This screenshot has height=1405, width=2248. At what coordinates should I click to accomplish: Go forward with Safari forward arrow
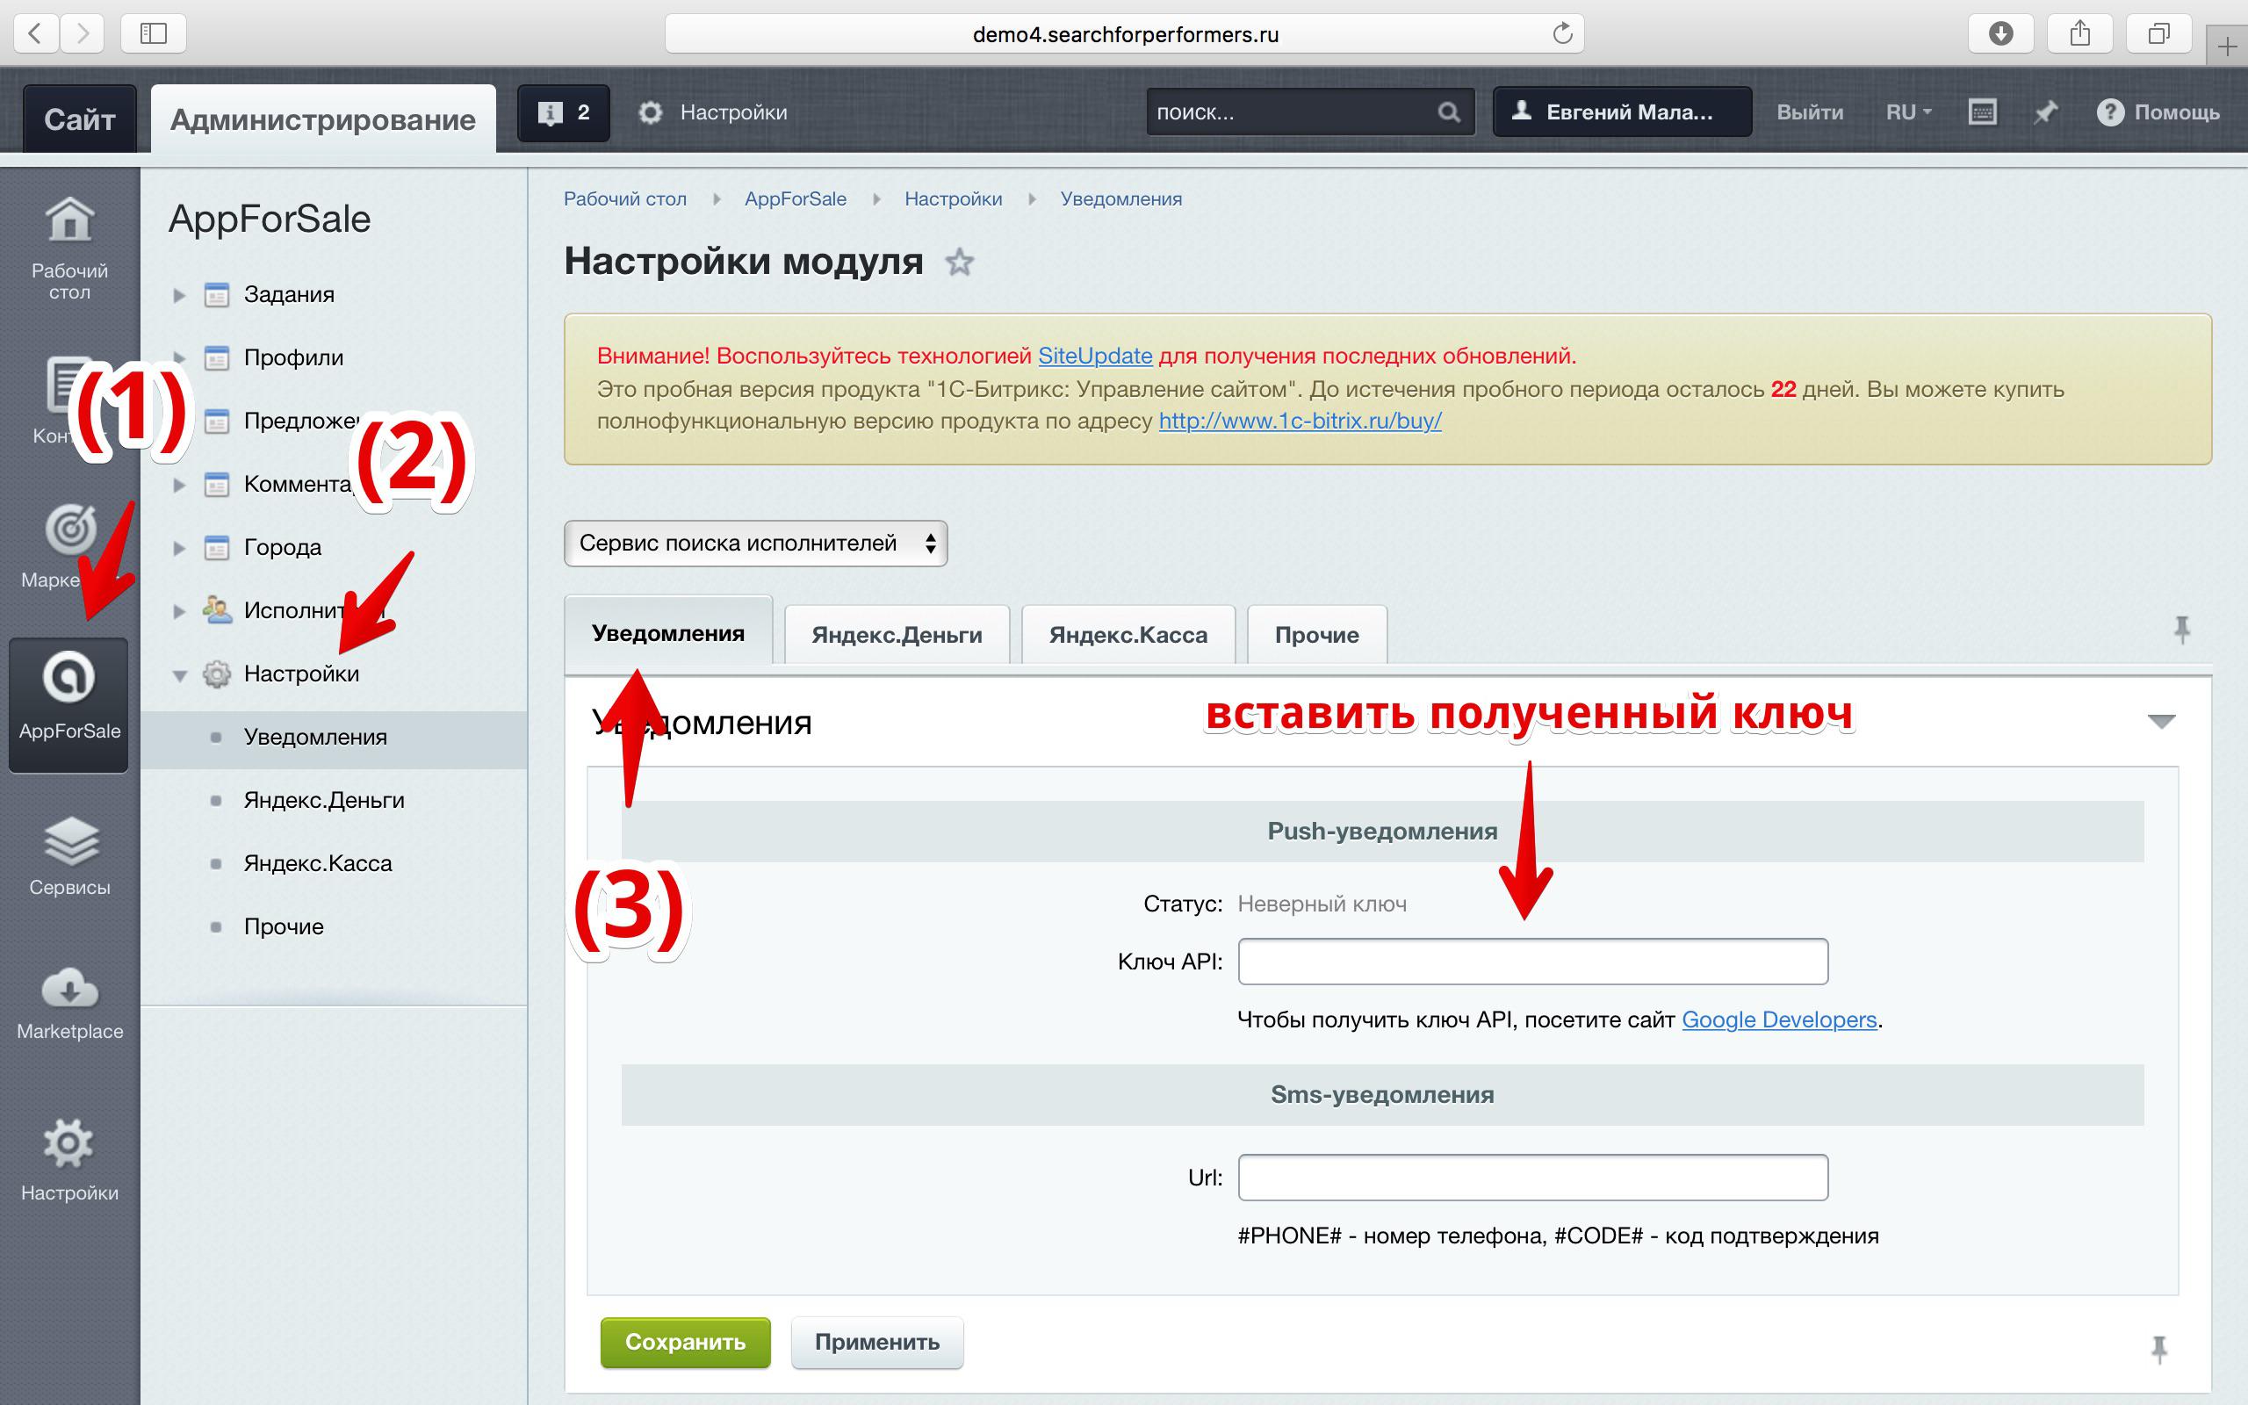coord(83,33)
